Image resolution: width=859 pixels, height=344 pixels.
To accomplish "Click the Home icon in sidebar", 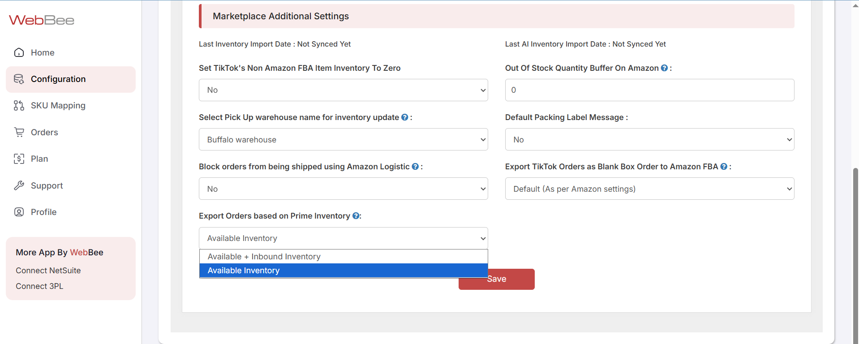I will [19, 52].
